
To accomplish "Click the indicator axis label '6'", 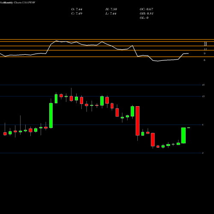I will click(205, 60).
